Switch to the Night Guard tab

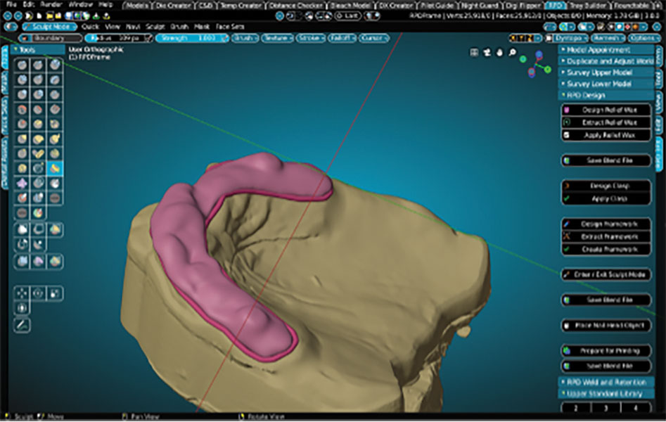click(478, 5)
